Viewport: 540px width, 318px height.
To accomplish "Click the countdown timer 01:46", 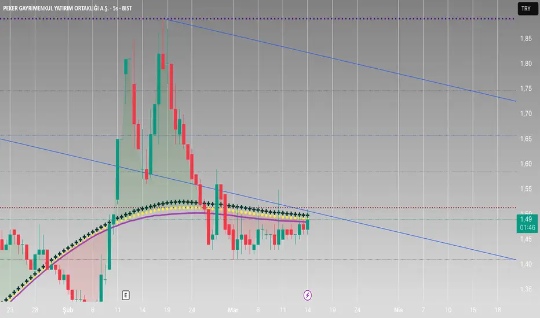I will tap(527, 228).
